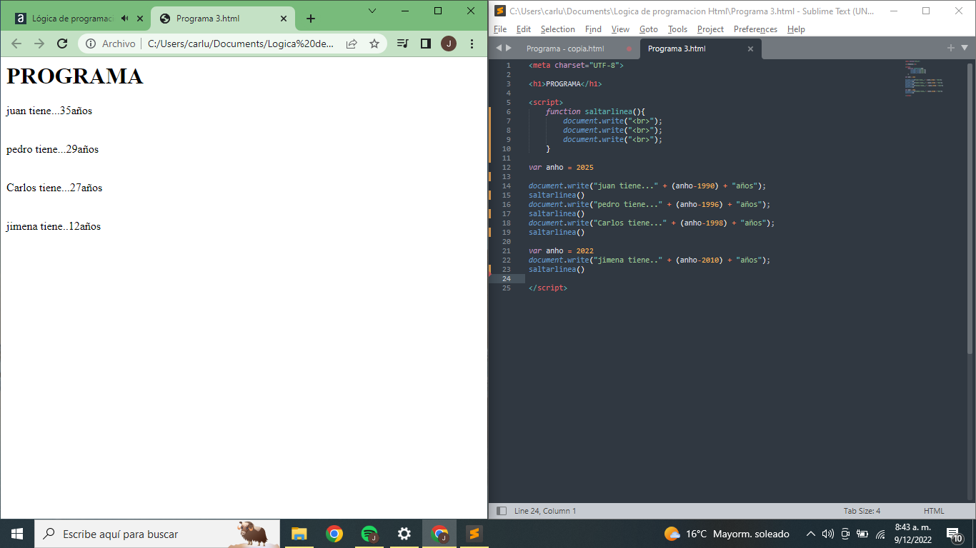Open Spotify from taskbar
The height and width of the screenshot is (548, 976).
[x=369, y=534]
